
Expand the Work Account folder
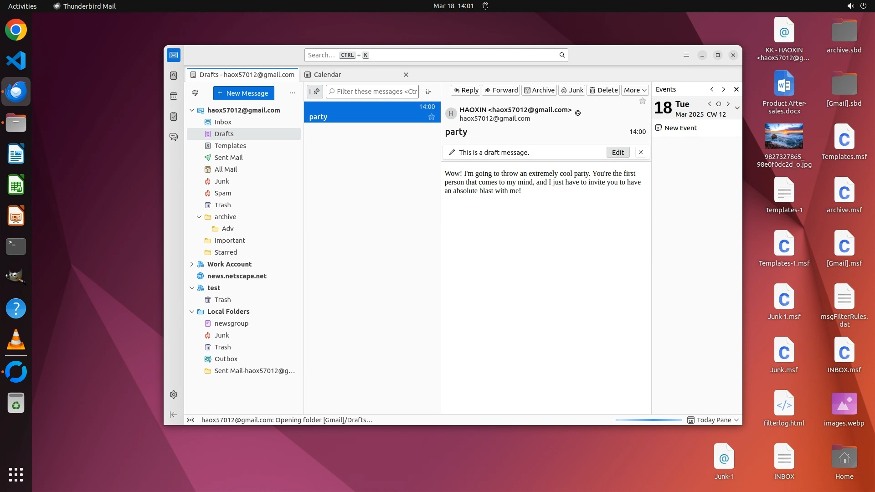point(192,264)
